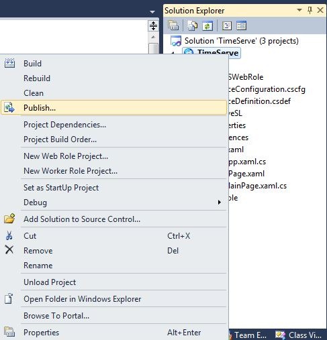The width and height of the screenshot is (327, 340).
Task: Toggle the auto-hide pin of Solution Explorer
Action: [310, 10]
